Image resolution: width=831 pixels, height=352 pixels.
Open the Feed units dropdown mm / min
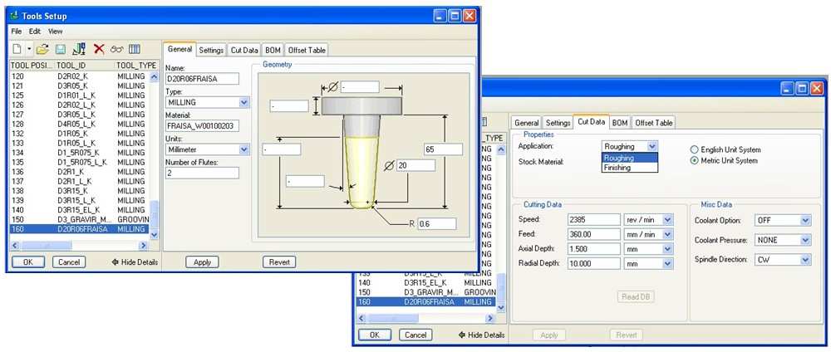pyautogui.click(x=668, y=234)
